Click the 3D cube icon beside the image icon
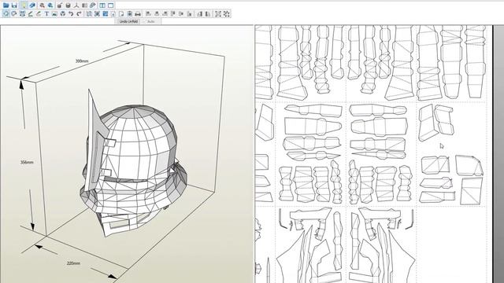 pos(63,14)
